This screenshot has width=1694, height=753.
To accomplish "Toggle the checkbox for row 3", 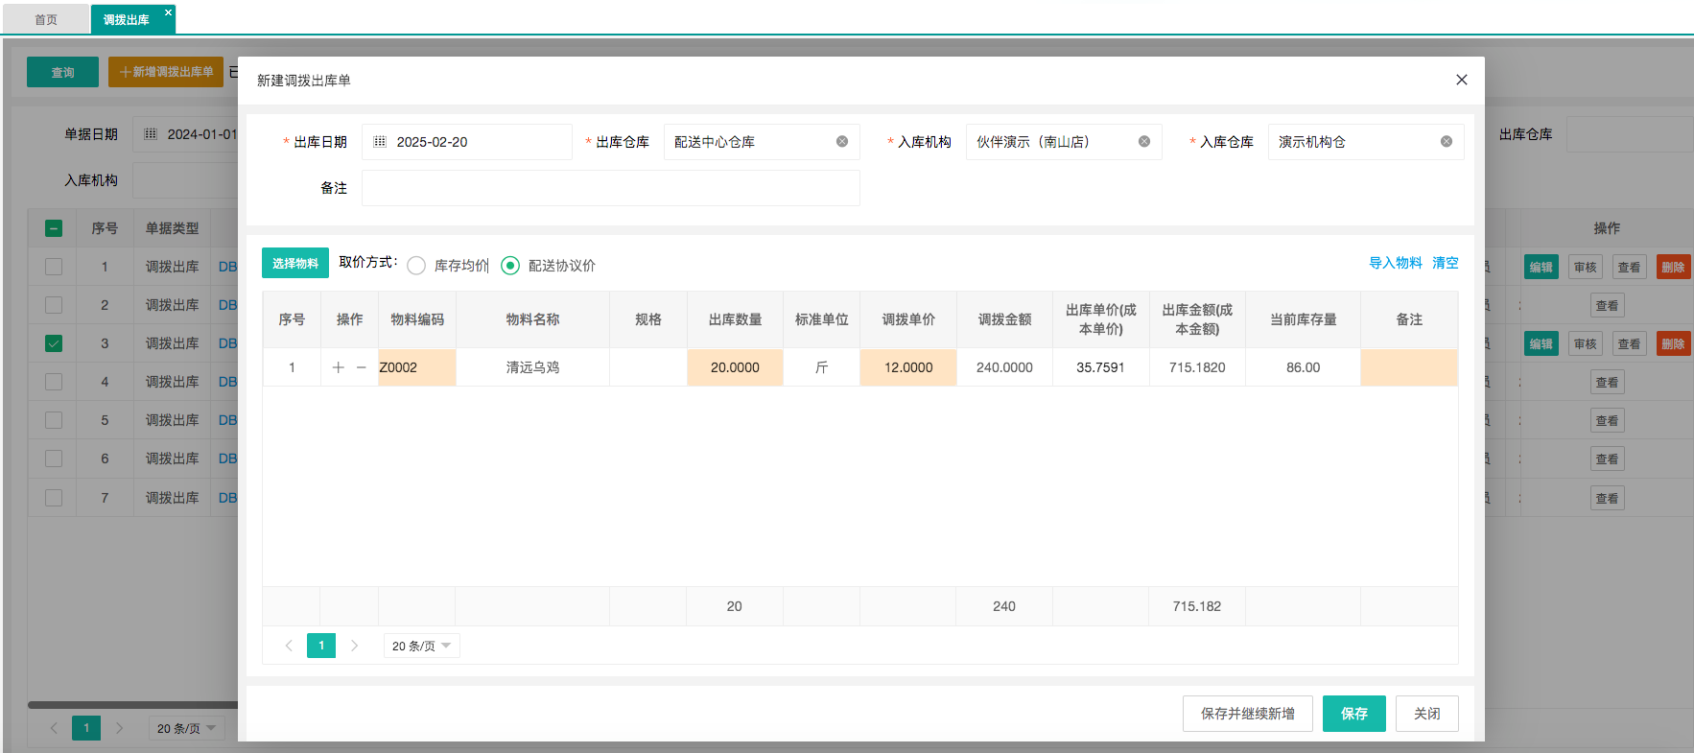I will [54, 343].
